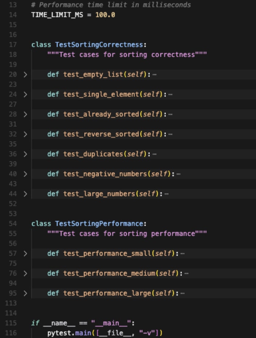Click the folded-code ellipsis after test_duplicates
Viewport: 256px width, 338px height.
coord(155,154)
